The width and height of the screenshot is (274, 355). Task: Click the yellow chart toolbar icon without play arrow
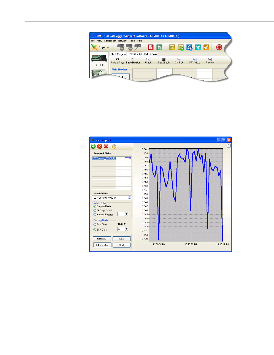click(172, 47)
